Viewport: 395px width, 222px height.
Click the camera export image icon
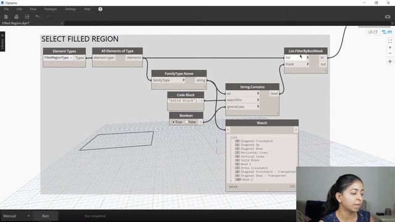tap(388, 17)
